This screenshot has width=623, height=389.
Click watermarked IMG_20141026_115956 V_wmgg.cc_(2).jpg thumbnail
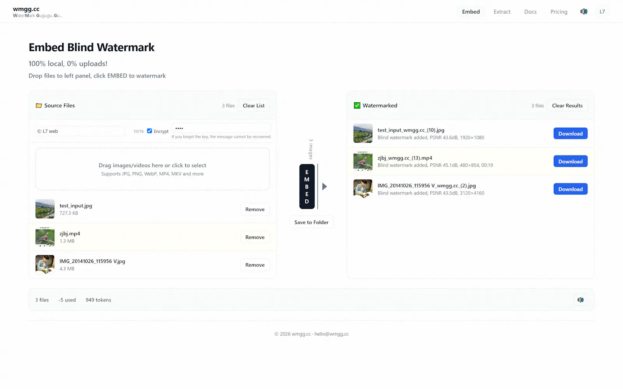click(363, 189)
